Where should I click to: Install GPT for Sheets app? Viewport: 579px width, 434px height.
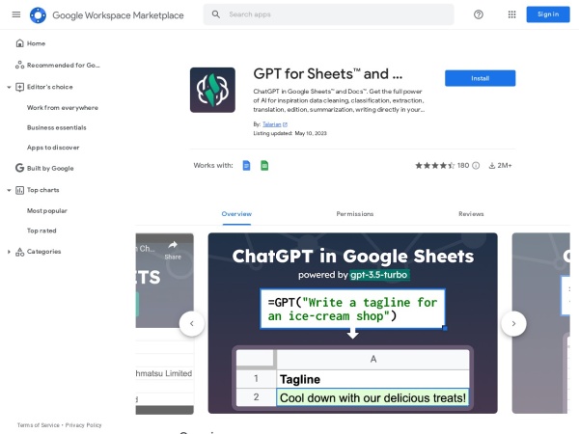(x=480, y=78)
